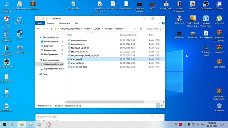The height and width of the screenshot is (128, 228).
Task: Open the Ethernet desktop shortcut
Action: click(179, 20)
